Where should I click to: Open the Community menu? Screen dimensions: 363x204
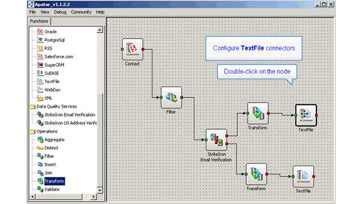click(x=81, y=12)
